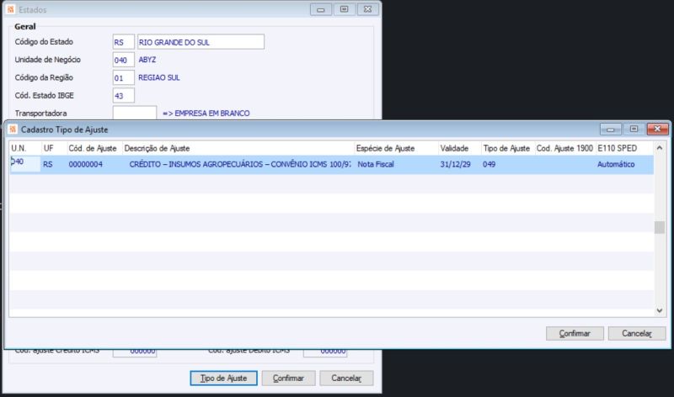Minimize the Cadastro Tipo de Ajuste window

tap(610, 129)
